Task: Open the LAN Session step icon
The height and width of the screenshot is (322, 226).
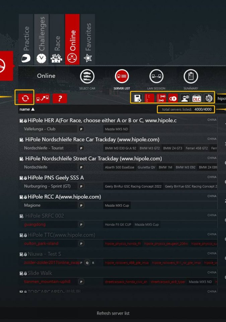Action: 156,76
